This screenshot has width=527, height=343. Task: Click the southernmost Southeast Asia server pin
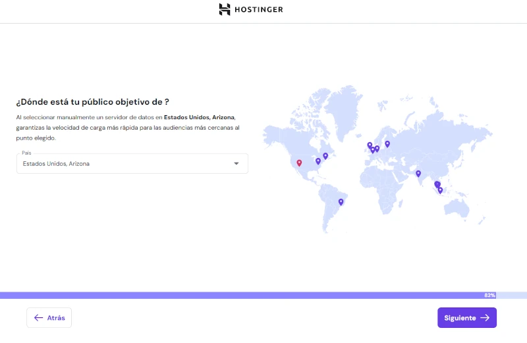coord(441,190)
